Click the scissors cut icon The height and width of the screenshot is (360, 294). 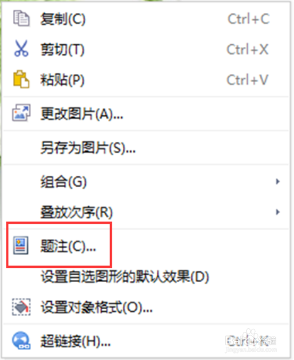point(21,48)
